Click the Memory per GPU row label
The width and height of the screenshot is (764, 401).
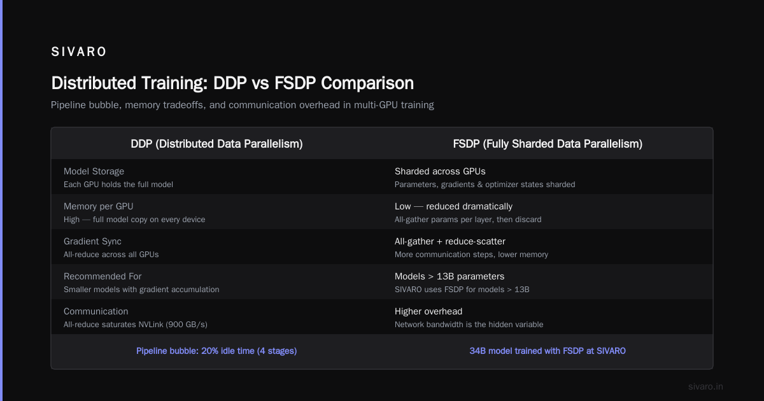coord(99,206)
